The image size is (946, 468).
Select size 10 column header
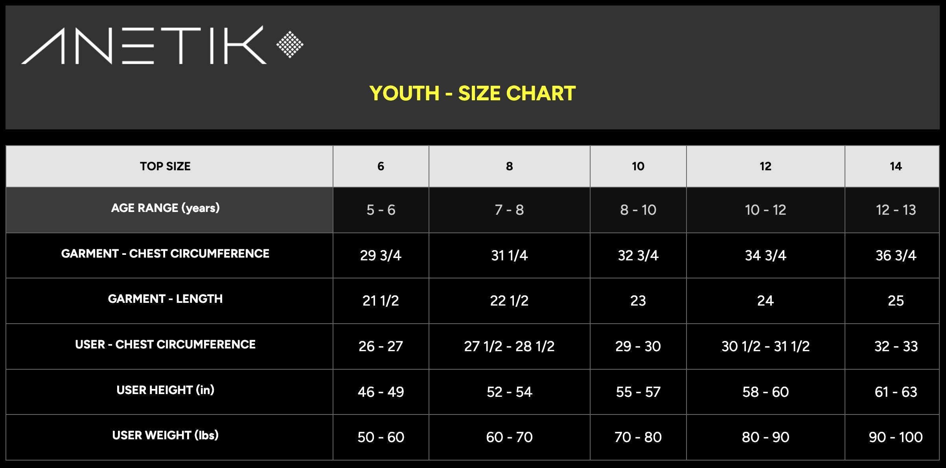coord(638,166)
